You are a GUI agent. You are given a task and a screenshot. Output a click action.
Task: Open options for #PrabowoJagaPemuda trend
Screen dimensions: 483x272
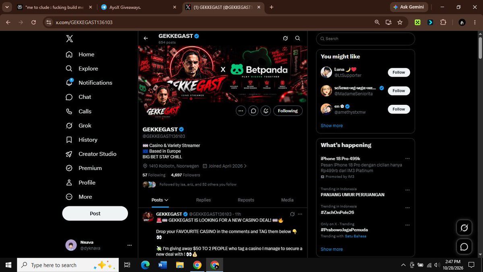[407, 225]
